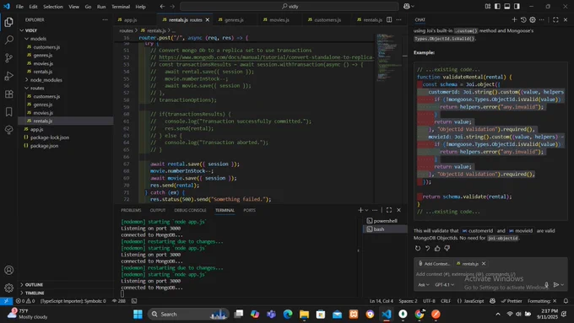
Task: Open send options dropdown arrow
Action: pyautogui.click(x=563, y=284)
